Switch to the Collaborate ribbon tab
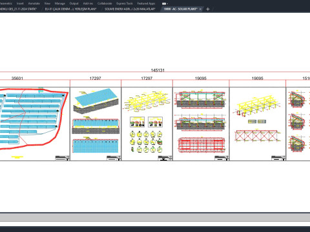Image resolution: width=310 pixels, height=232 pixels. coord(105,3)
